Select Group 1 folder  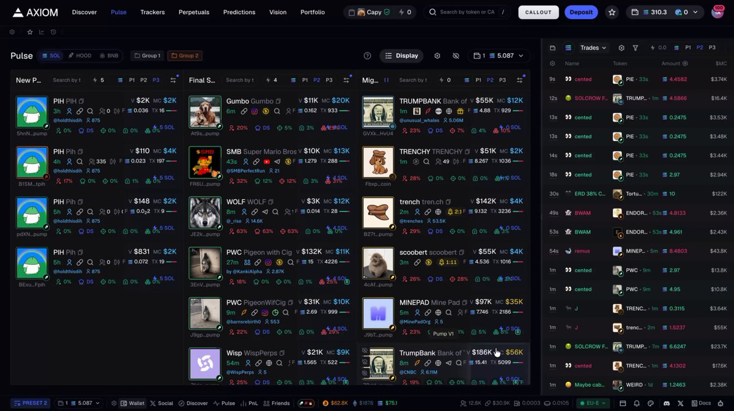[x=147, y=56]
